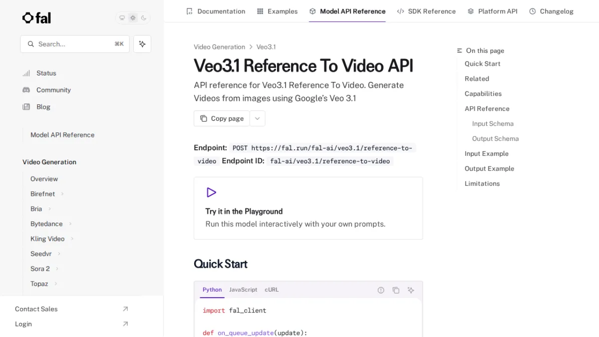Expand the Kling Video chevron

[72, 239]
